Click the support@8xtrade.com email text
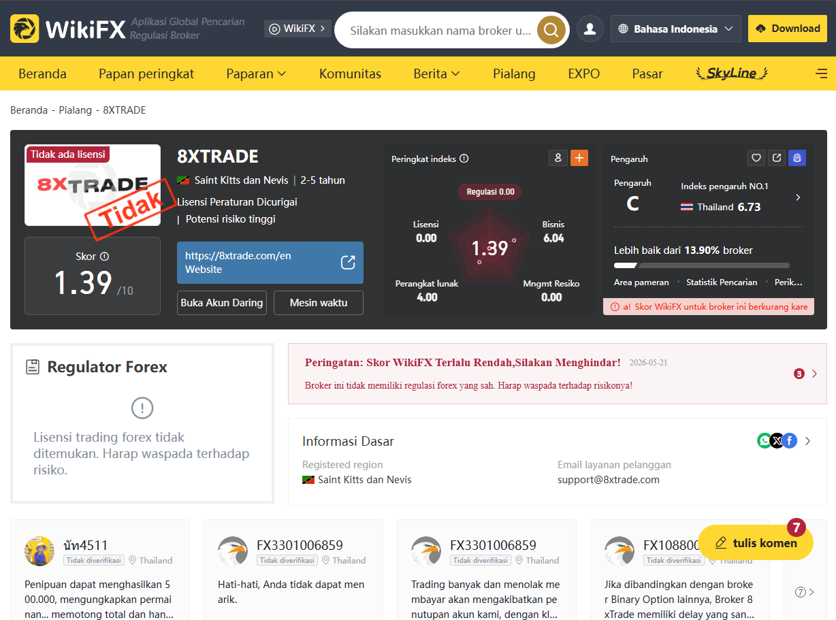Screen dimensions: 836x620 (x=609, y=479)
